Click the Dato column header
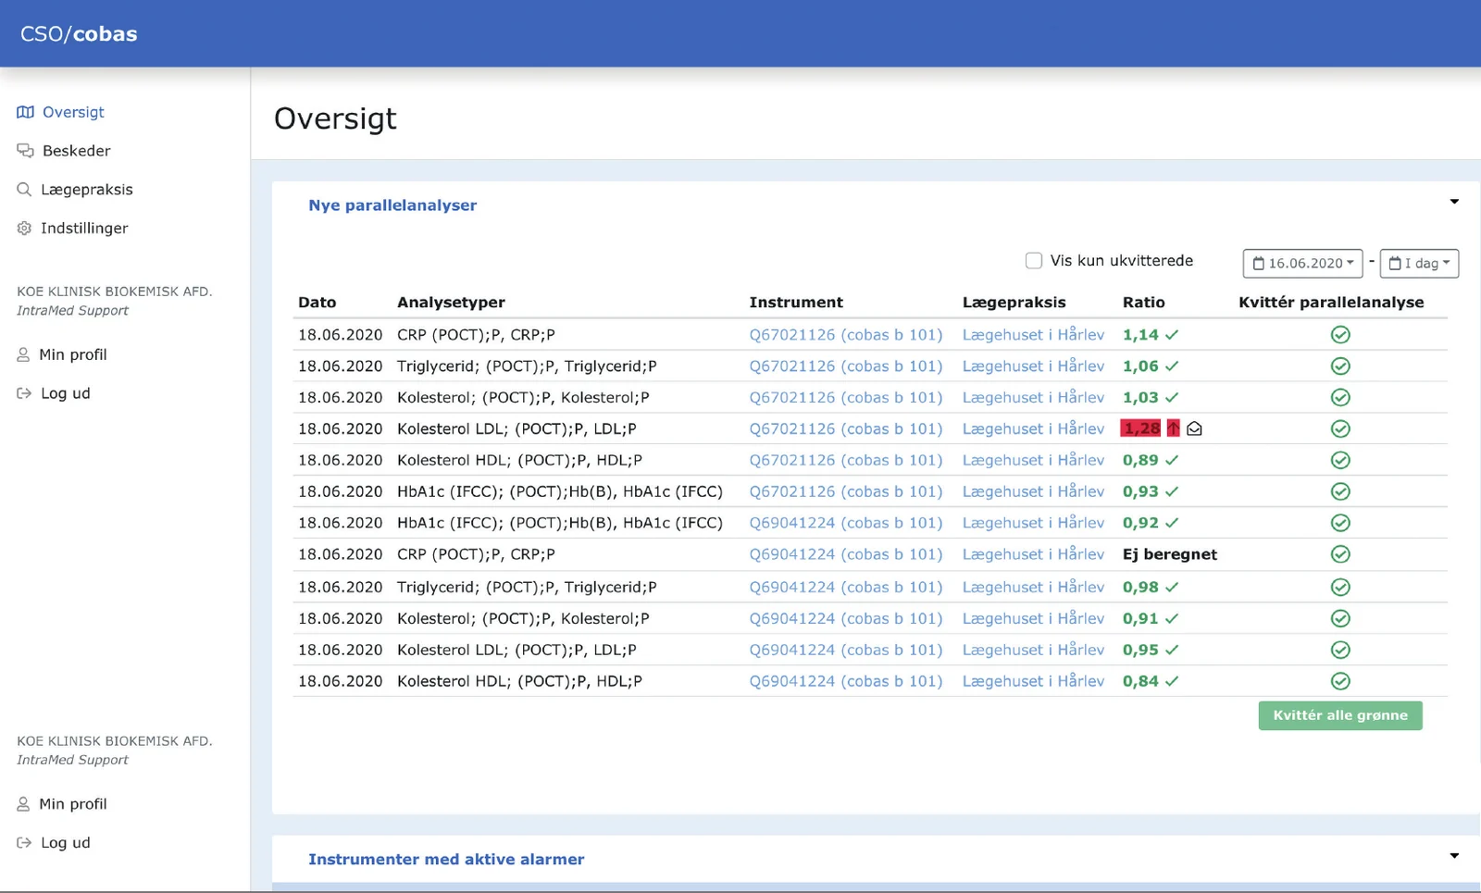 pyautogui.click(x=317, y=303)
